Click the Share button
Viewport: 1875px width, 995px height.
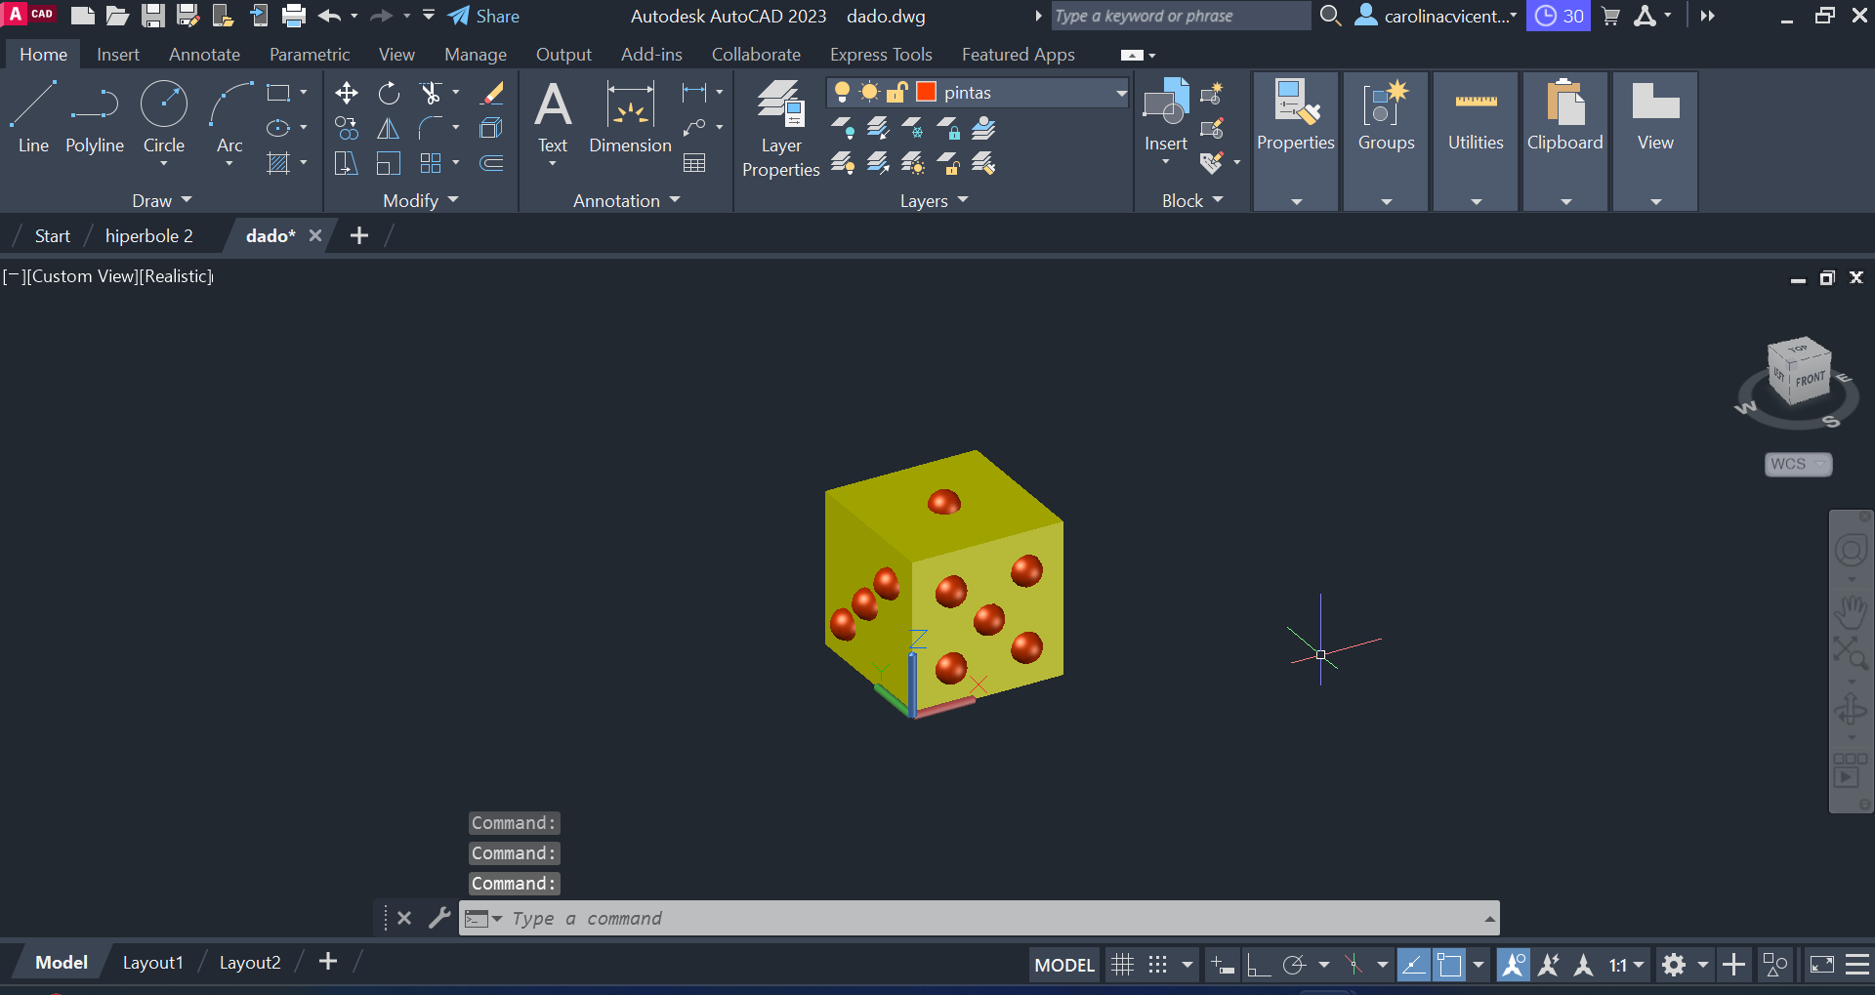pyautogui.click(x=484, y=16)
